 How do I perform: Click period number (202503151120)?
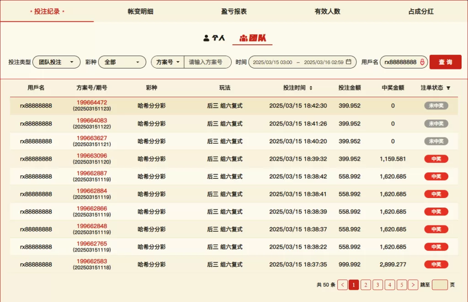91,162
